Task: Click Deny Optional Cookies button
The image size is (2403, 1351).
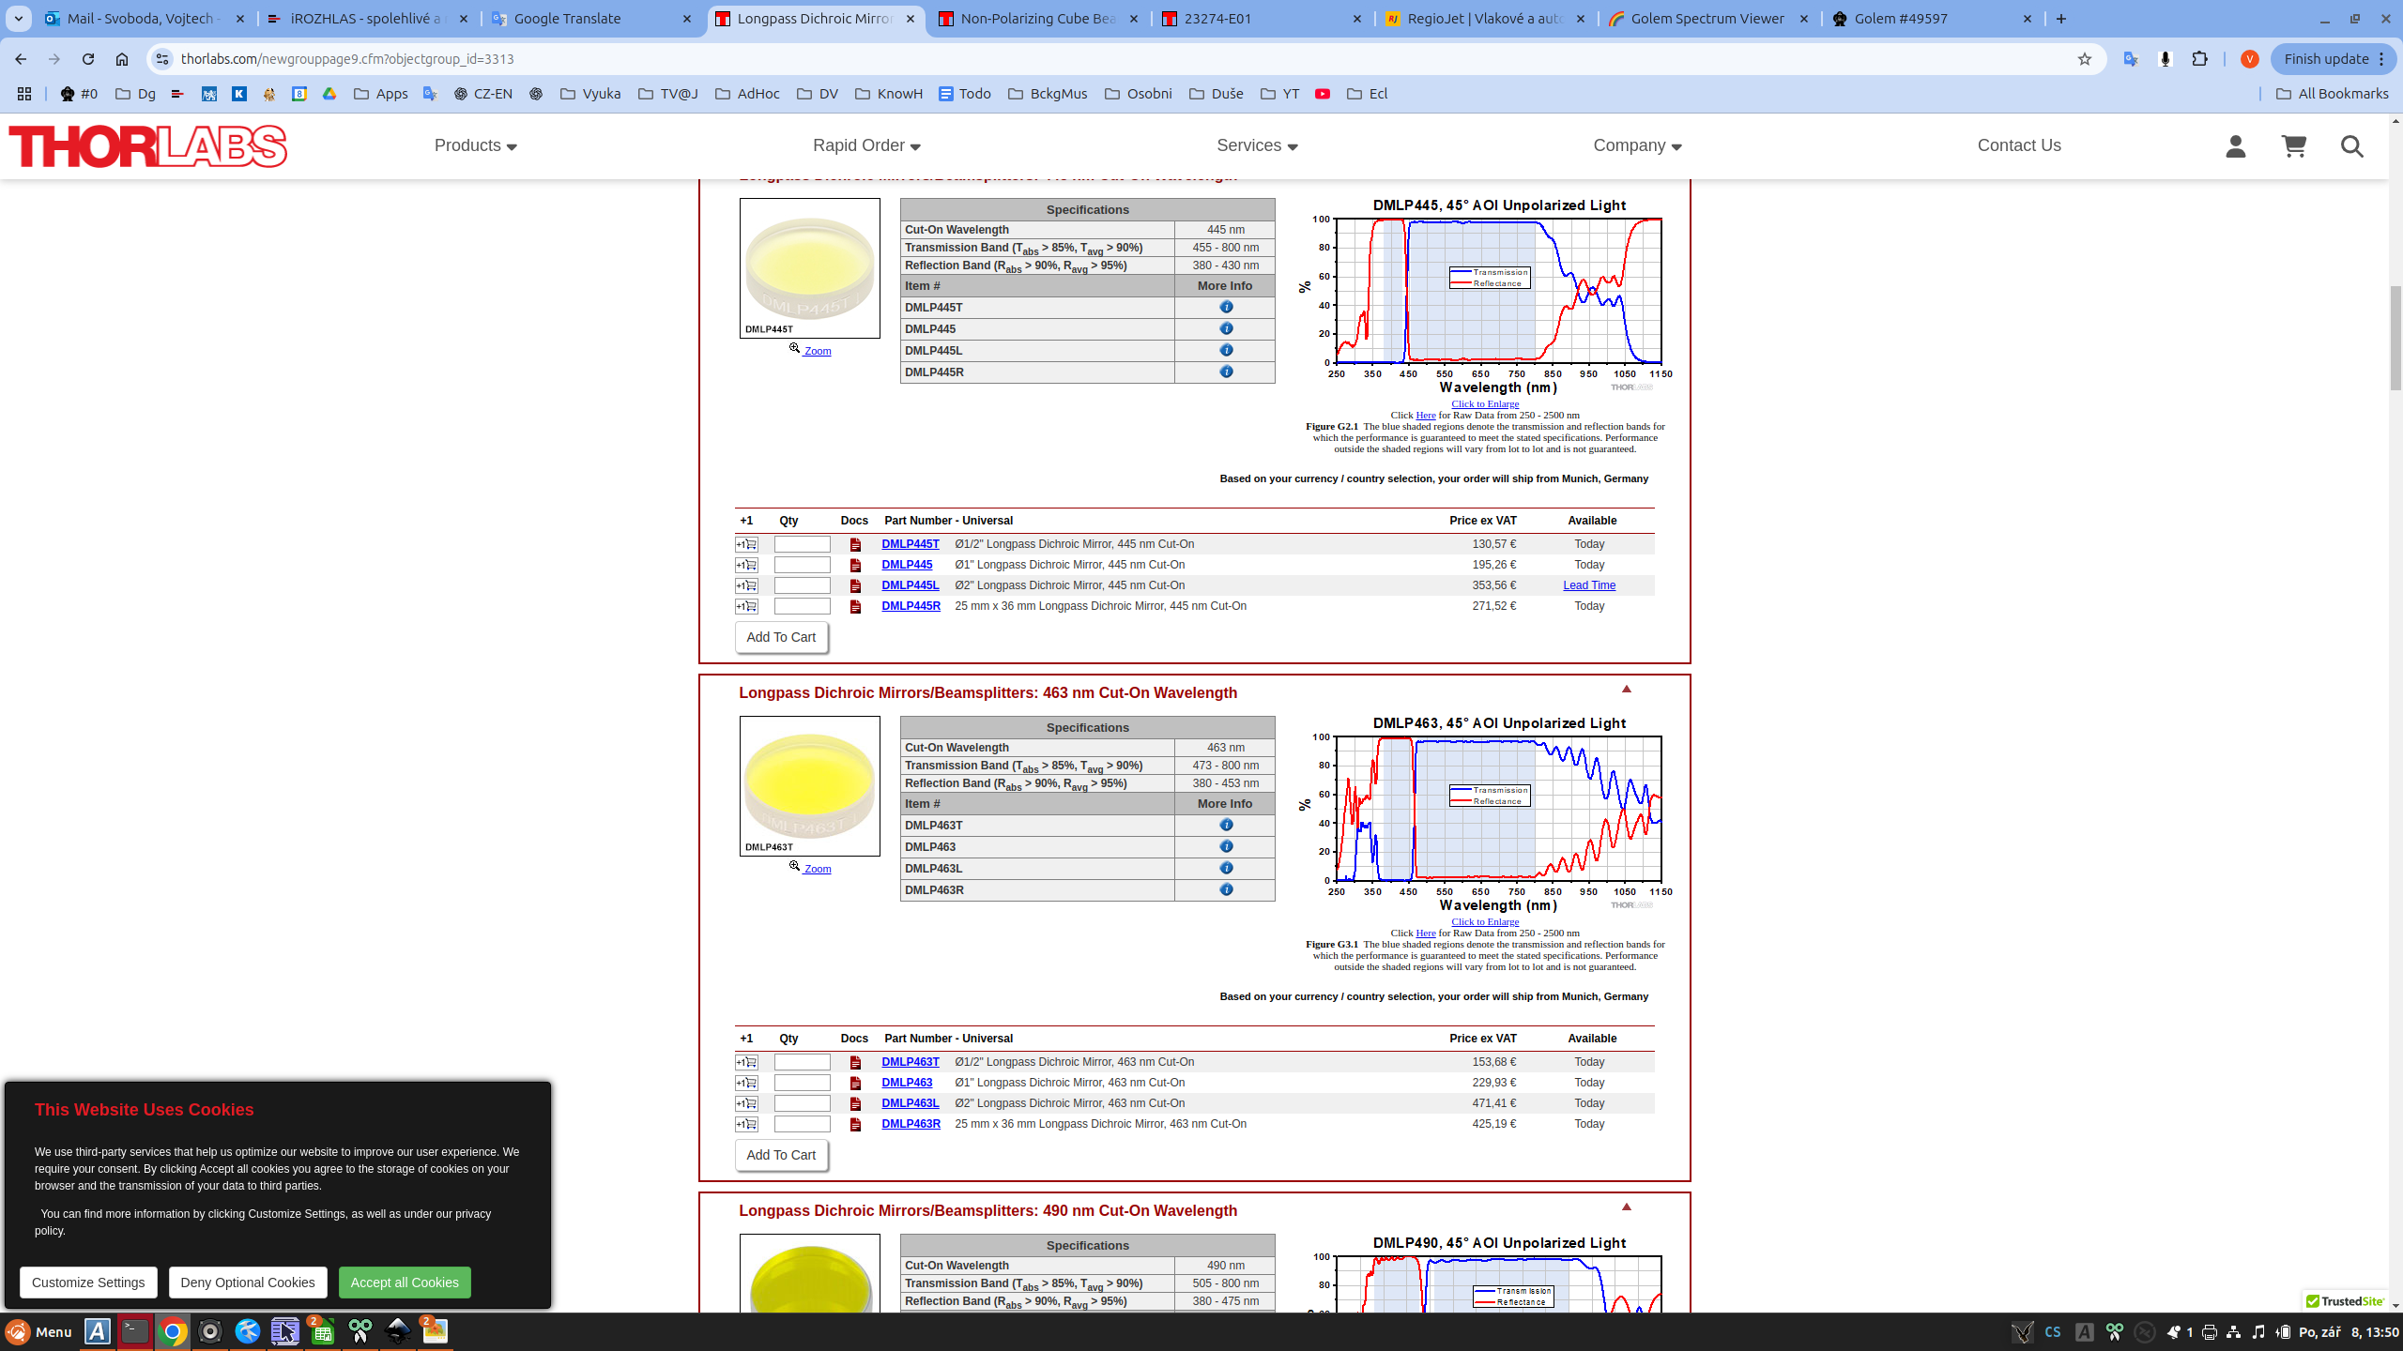Action: [x=248, y=1283]
